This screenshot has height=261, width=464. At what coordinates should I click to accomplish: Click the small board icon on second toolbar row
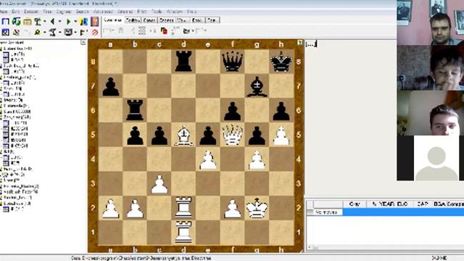(5, 32)
